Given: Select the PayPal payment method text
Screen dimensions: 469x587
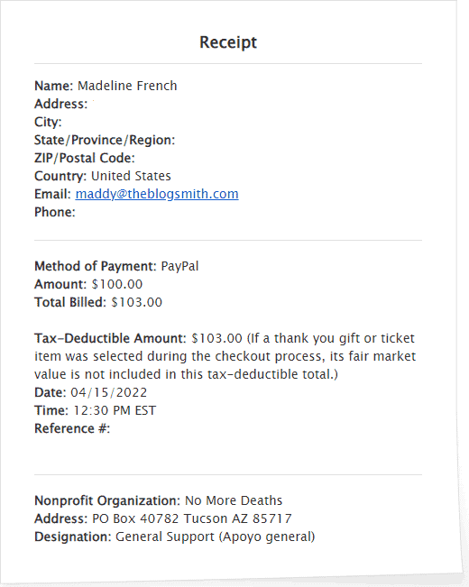Looking at the screenshot, I should pyautogui.click(x=179, y=266).
